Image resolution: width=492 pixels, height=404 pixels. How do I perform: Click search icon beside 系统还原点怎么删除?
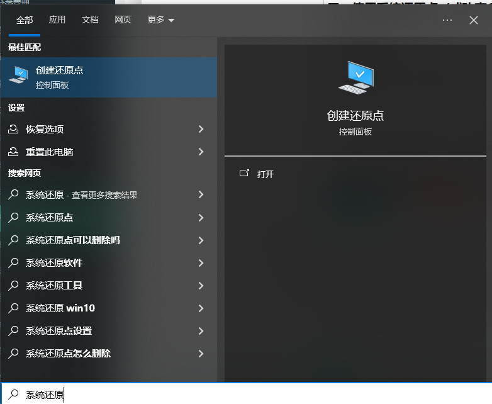click(13, 354)
